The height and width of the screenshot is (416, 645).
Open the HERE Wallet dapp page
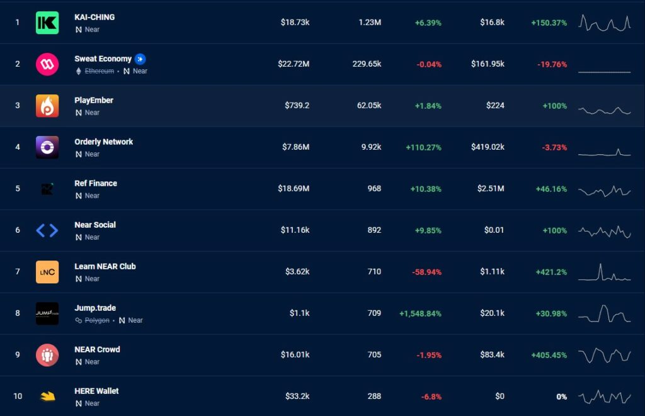[x=96, y=391]
